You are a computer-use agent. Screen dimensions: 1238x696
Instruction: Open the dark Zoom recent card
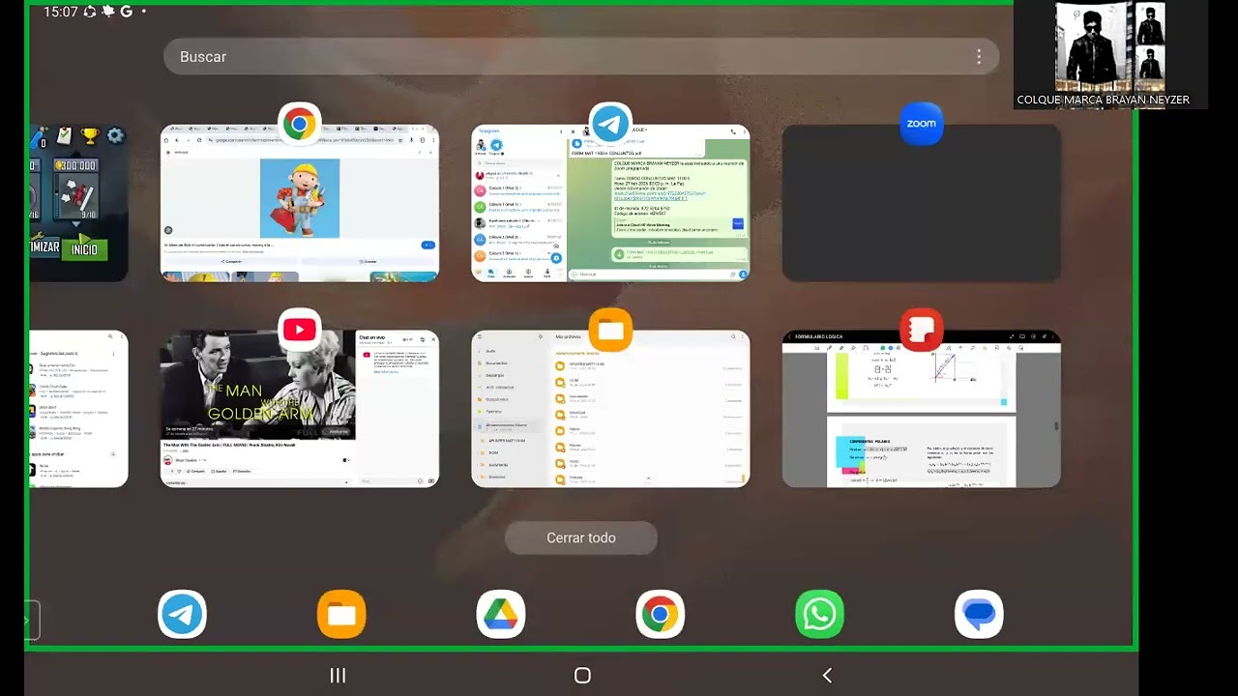click(x=922, y=203)
